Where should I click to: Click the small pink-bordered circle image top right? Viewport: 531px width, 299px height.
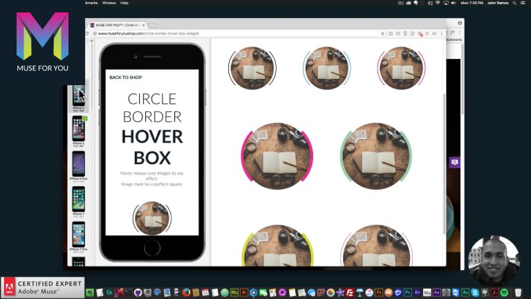401,68
